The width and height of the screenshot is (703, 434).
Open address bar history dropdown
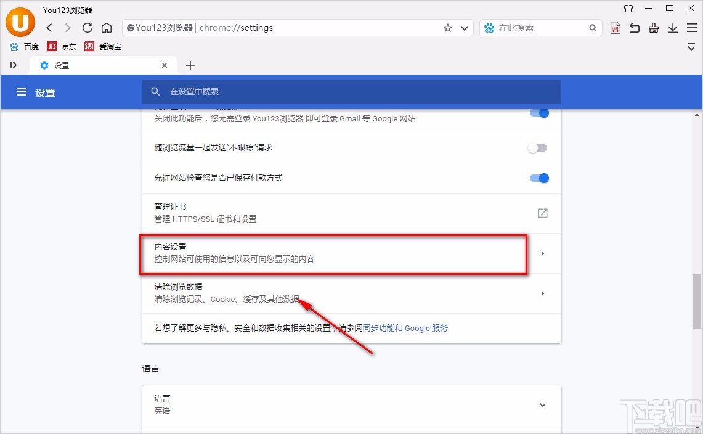click(465, 28)
